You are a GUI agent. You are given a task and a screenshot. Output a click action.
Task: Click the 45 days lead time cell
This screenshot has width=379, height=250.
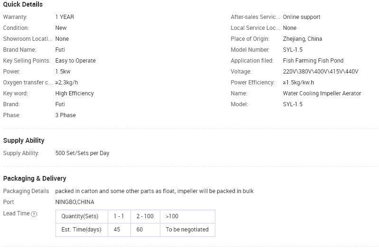tap(119, 230)
